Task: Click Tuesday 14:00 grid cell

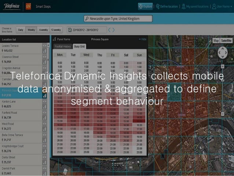Action: 73,117
